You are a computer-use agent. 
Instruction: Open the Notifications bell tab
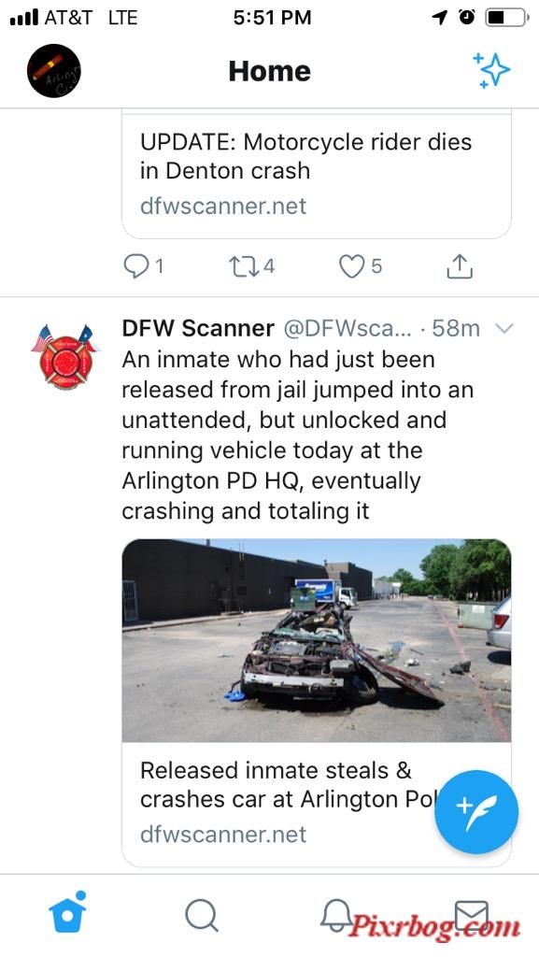(336, 916)
